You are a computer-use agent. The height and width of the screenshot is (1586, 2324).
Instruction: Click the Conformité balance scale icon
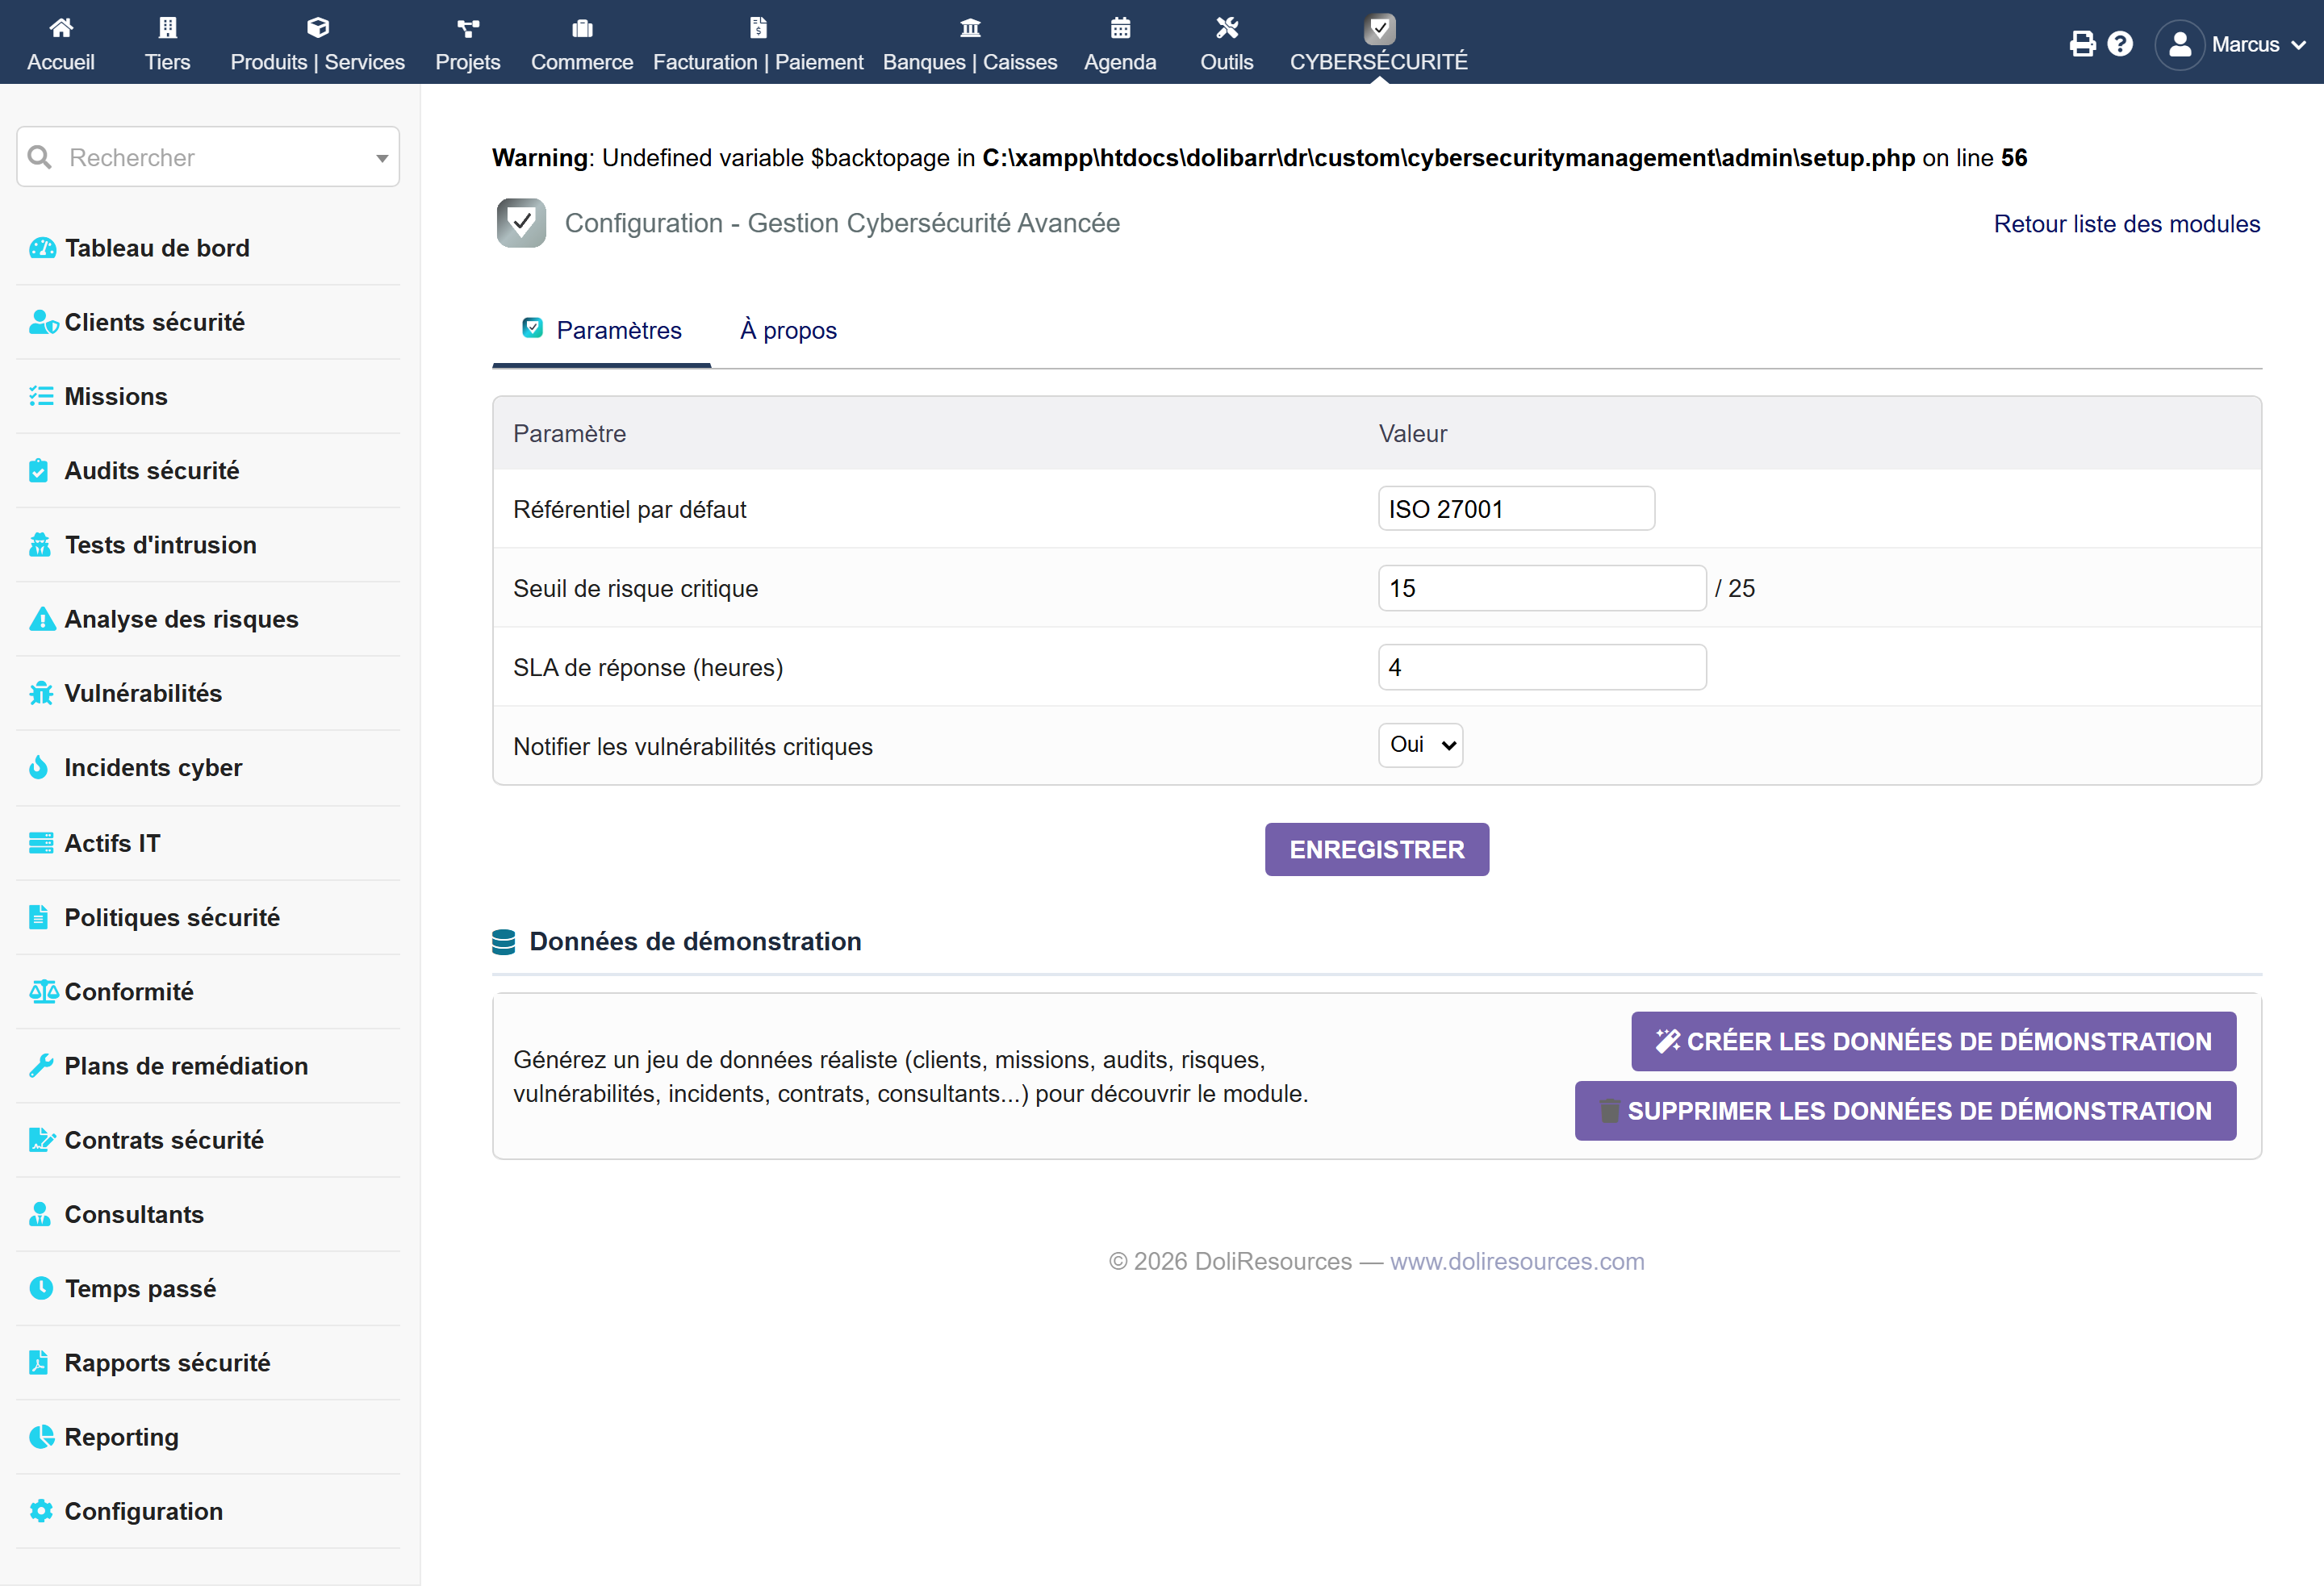pos(44,991)
